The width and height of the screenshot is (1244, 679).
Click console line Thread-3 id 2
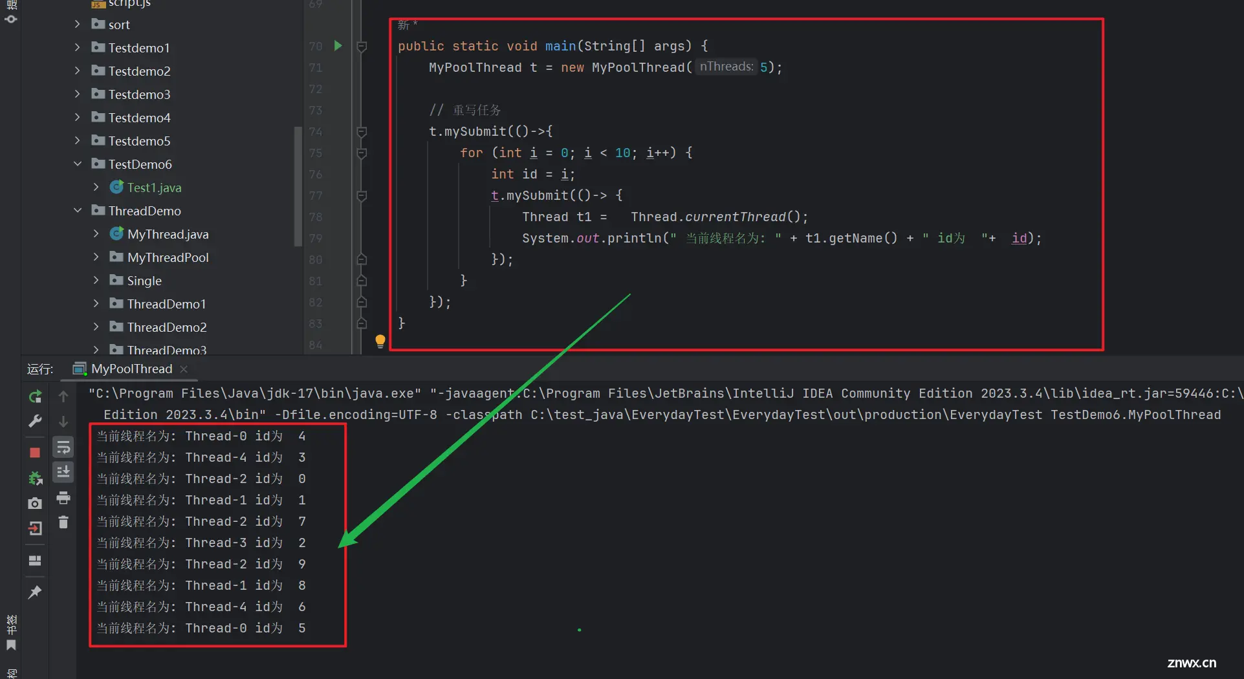coord(201,543)
